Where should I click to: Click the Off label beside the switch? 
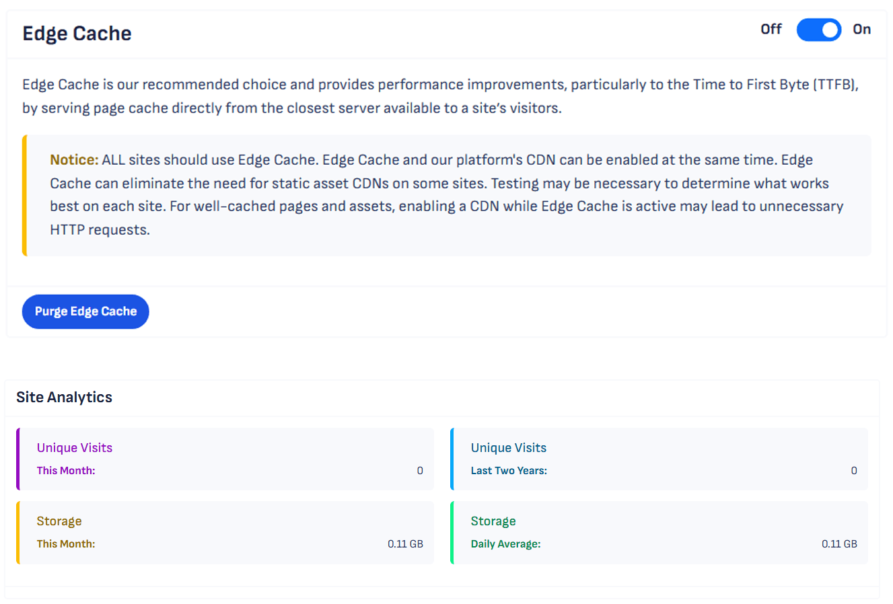click(771, 29)
